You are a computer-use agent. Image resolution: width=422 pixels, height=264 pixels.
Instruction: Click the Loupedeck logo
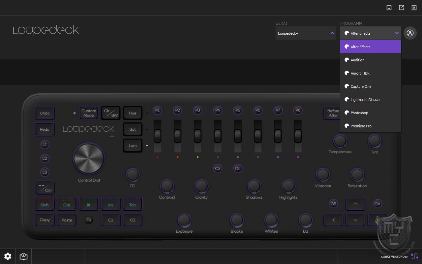[x=46, y=31]
